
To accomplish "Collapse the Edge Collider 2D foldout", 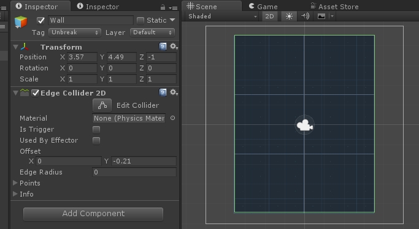I will (15, 93).
